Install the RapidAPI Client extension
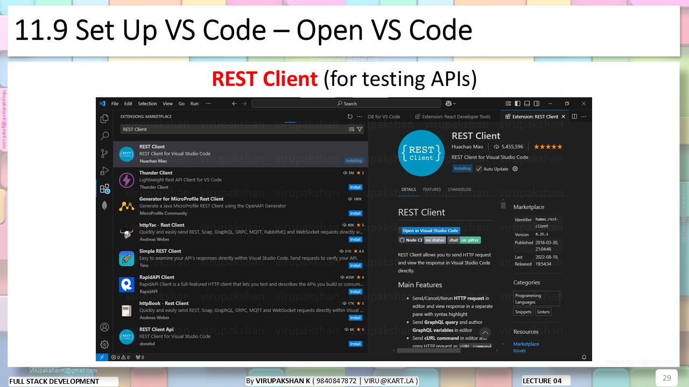 coord(355,291)
